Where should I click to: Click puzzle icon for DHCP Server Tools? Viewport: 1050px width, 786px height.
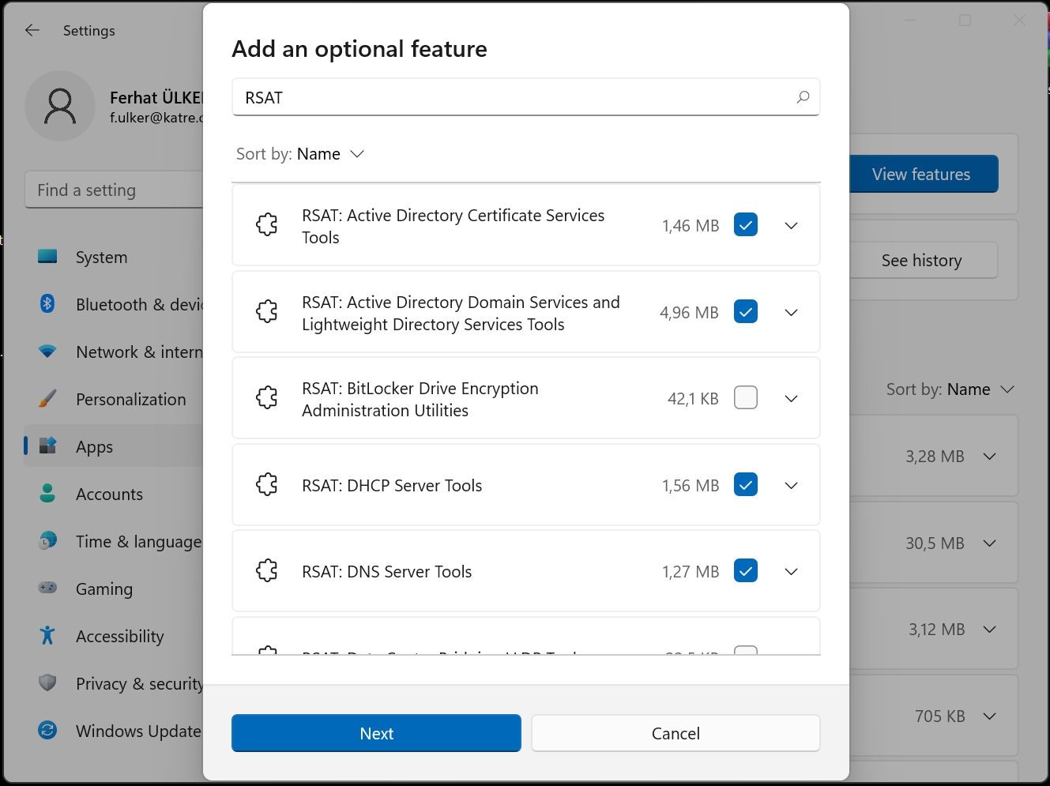[267, 485]
